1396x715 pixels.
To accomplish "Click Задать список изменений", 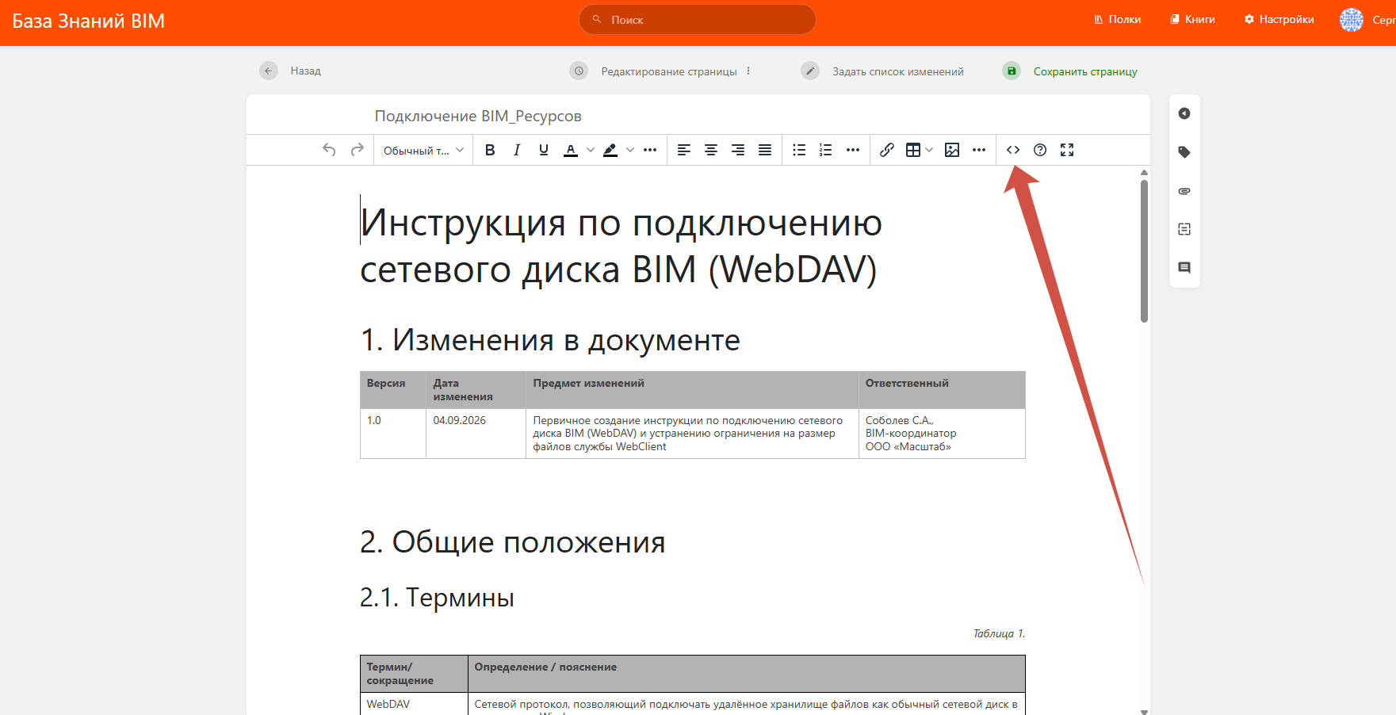I will pyautogui.click(x=882, y=71).
